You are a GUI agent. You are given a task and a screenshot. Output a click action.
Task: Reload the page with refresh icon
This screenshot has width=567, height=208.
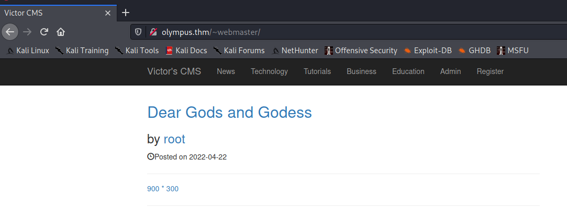(44, 32)
